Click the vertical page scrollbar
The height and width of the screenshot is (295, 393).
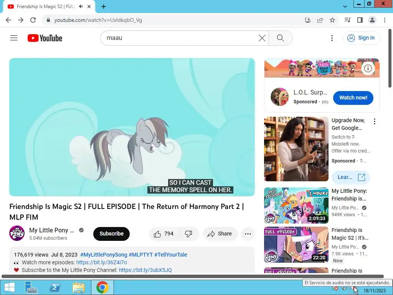point(390,58)
